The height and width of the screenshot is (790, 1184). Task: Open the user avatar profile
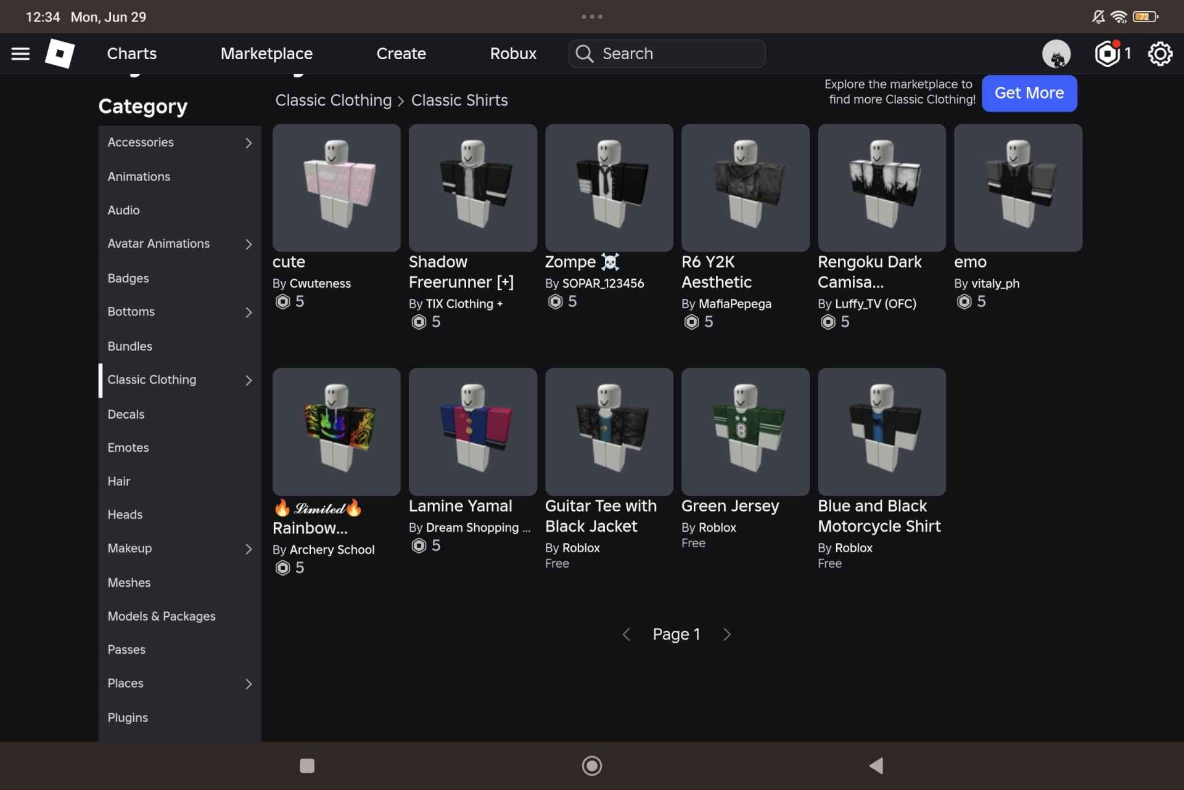1056,54
